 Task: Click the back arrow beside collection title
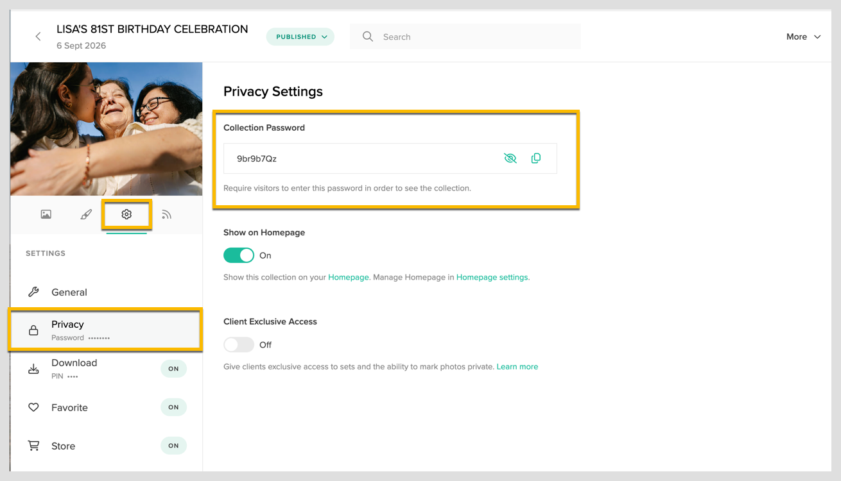pyautogui.click(x=38, y=37)
